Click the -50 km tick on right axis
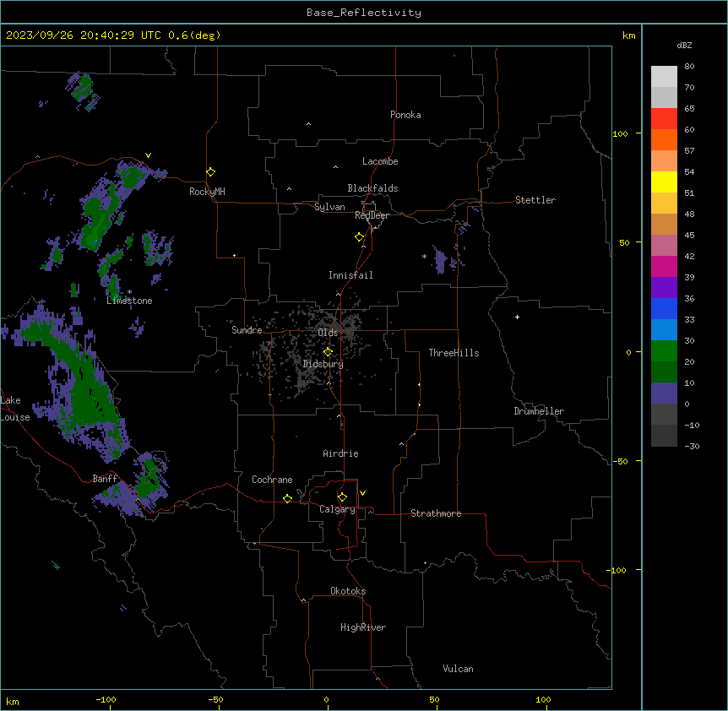The width and height of the screenshot is (728, 711). click(620, 461)
